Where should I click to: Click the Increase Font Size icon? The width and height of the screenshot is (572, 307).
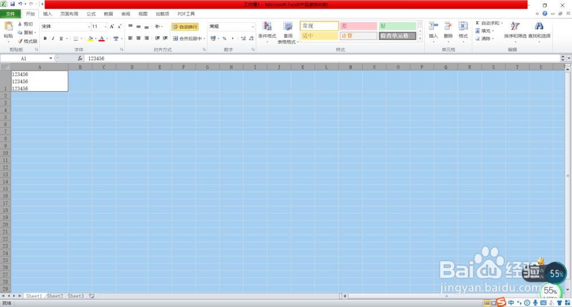coord(112,27)
